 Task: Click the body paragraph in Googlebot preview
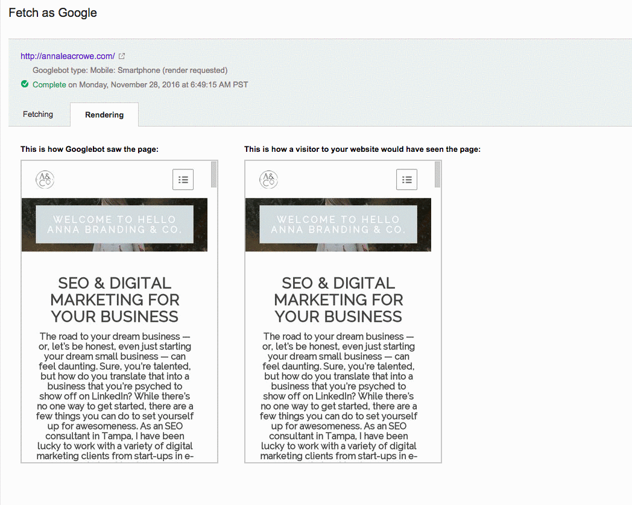115,396
